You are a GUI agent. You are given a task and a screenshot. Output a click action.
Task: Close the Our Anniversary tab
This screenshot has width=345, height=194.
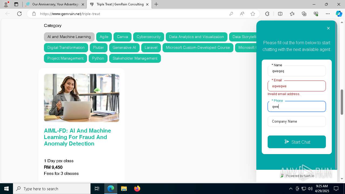point(83,4)
